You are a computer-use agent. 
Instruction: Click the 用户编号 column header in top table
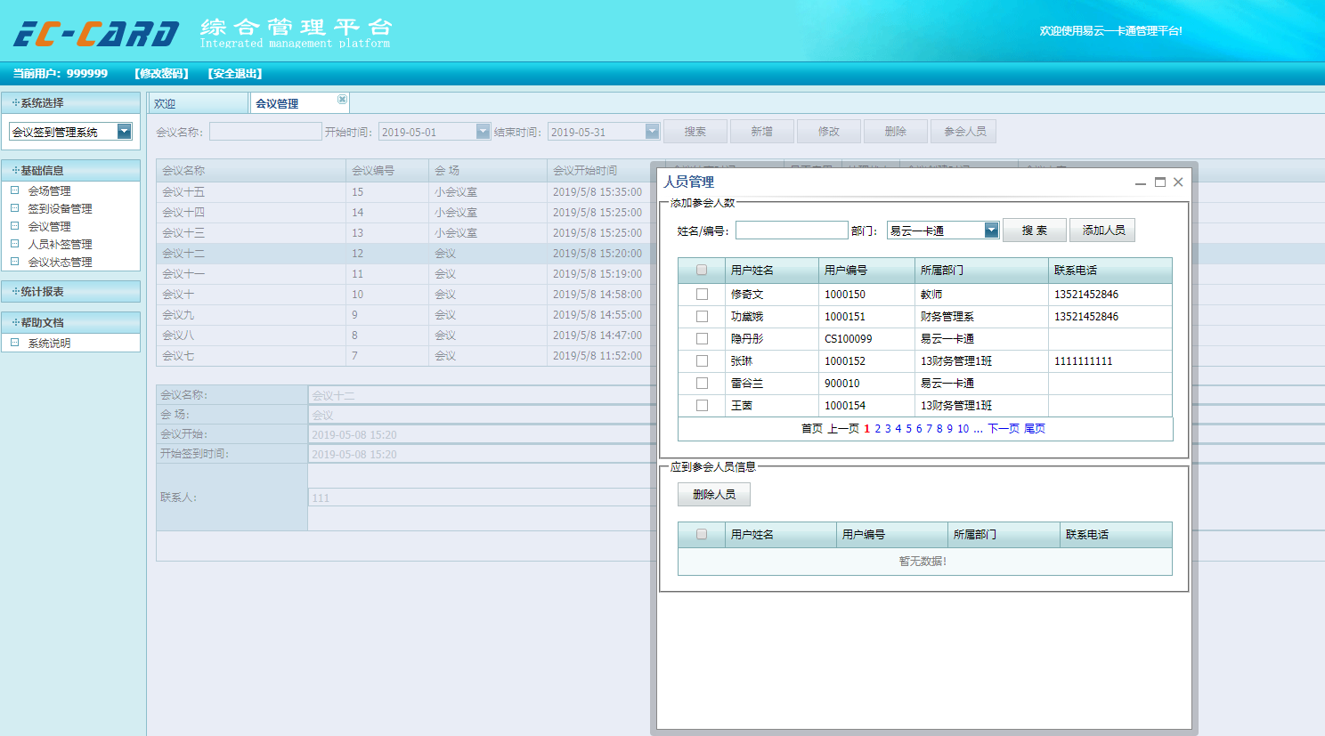point(866,270)
